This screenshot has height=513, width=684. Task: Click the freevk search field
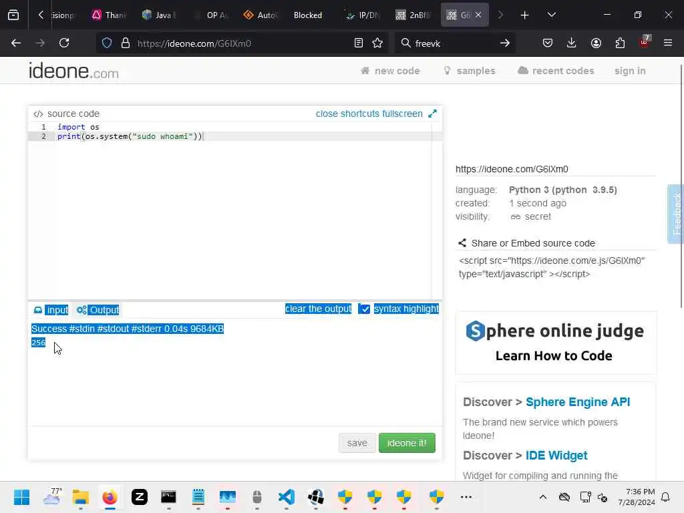454,43
